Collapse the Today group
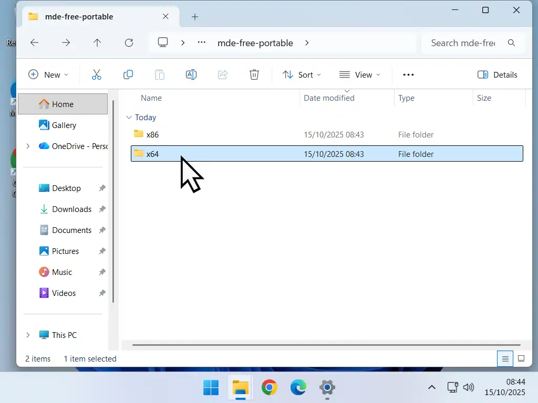538x403 pixels. [x=129, y=118]
